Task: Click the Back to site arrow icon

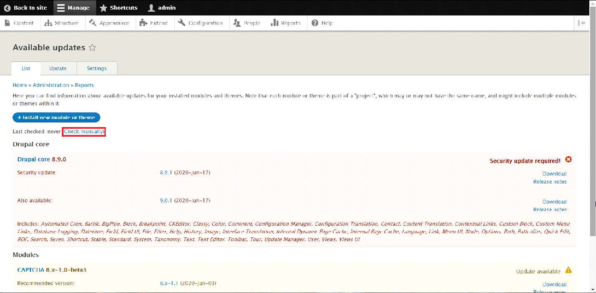Action: click(x=7, y=8)
